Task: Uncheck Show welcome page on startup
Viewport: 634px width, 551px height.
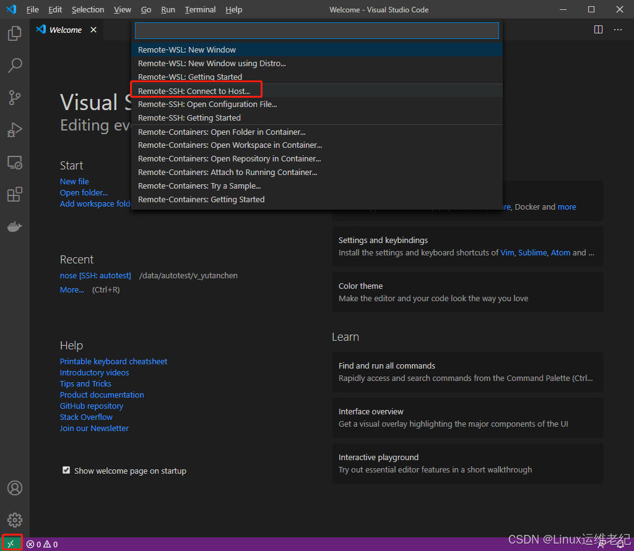Action: click(66, 470)
